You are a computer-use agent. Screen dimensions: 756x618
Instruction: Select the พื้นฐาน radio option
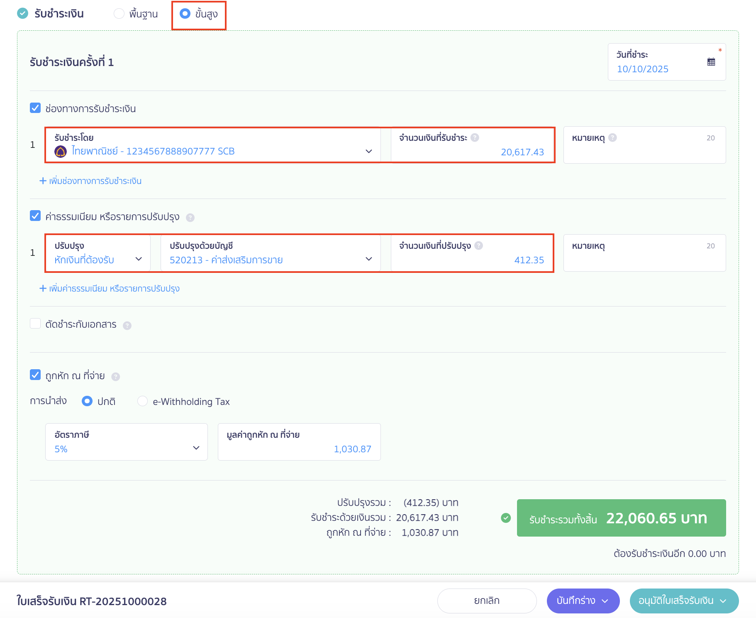119,14
